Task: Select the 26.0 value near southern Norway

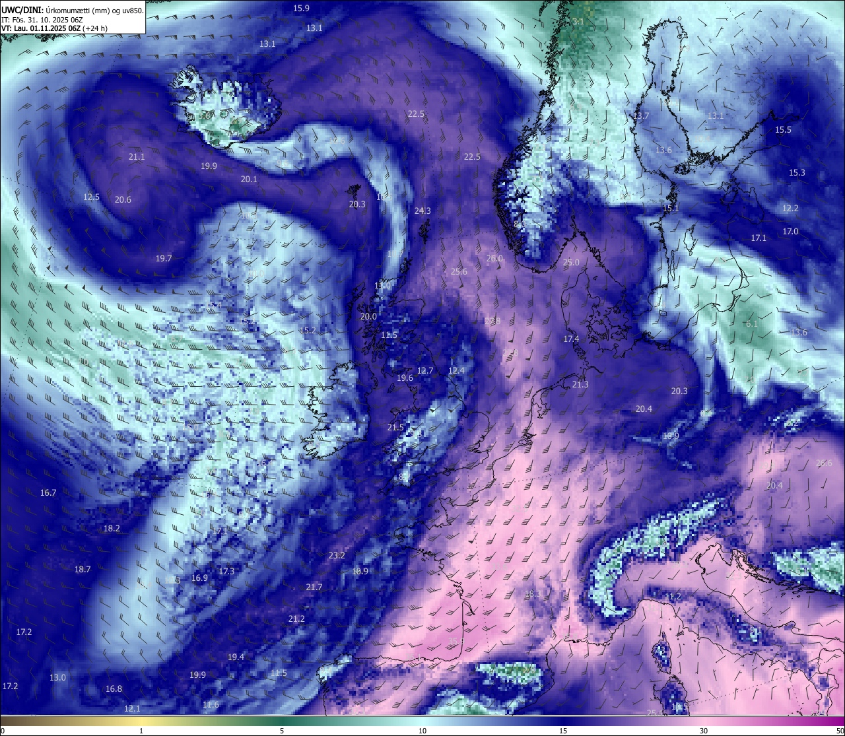Action: [x=494, y=259]
